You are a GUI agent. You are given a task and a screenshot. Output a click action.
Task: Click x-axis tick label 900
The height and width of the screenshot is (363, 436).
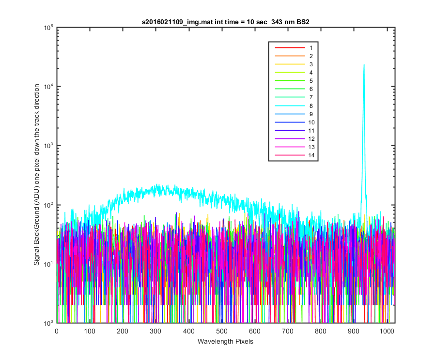pos(354,331)
